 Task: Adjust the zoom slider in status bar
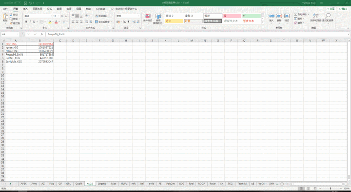tap(331, 189)
